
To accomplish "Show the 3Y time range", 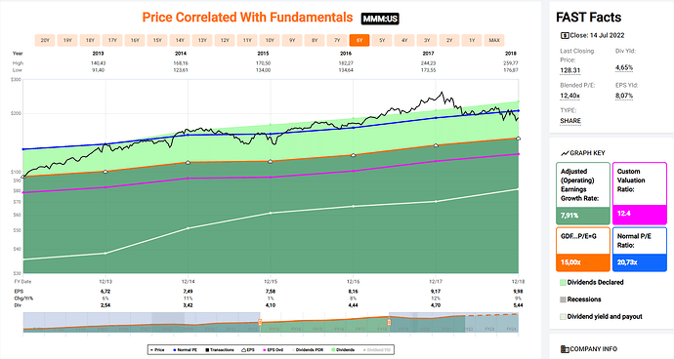I will [x=427, y=40].
